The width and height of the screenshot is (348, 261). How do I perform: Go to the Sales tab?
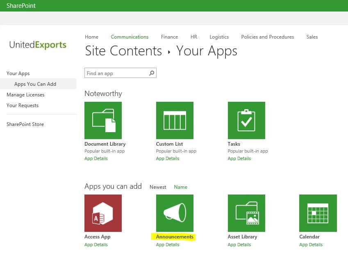[x=312, y=37]
